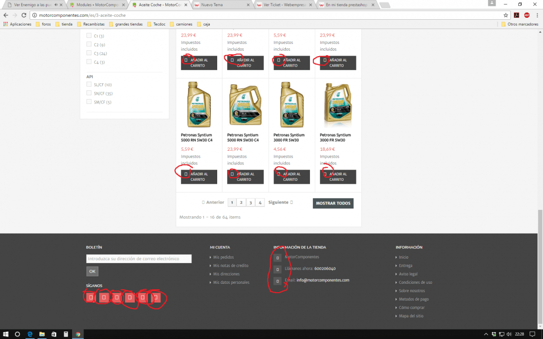Screen dimensions: 543x339
Task: Go to pagination page 2
Action: pyautogui.click(x=241, y=203)
